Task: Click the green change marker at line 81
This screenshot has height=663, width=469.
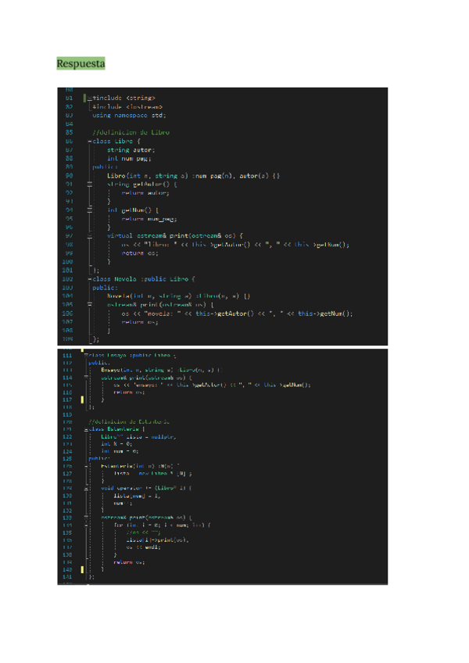Action: (x=84, y=98)
